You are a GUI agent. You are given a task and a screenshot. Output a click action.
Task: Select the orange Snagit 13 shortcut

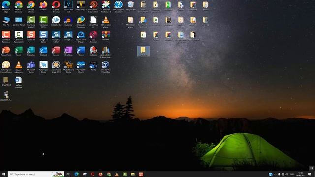coord(31,36)
